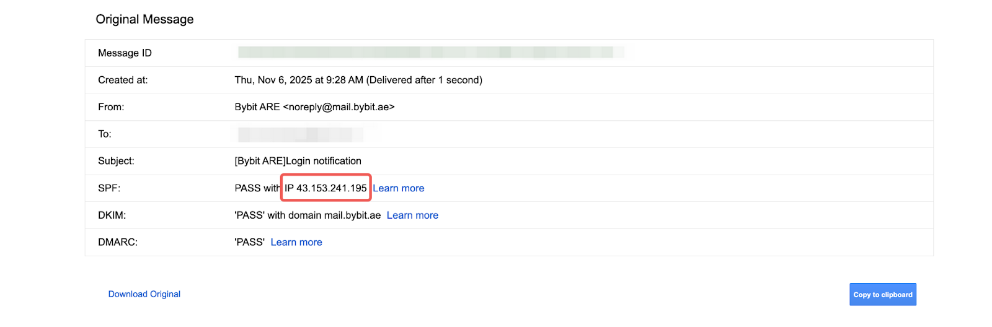
Task: Click the DMARC row label
Action: (x=118, y=242)
